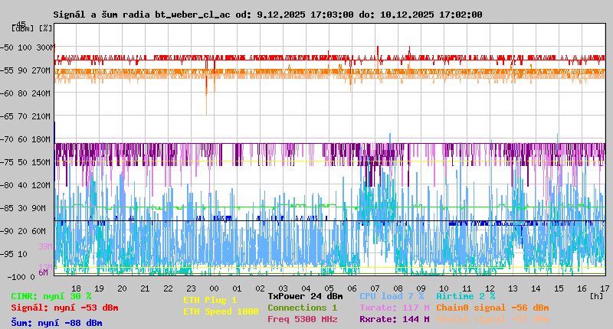Select the CPU load legend entry
Viewport: 613px width, 329px height.
tap(392, 296)
